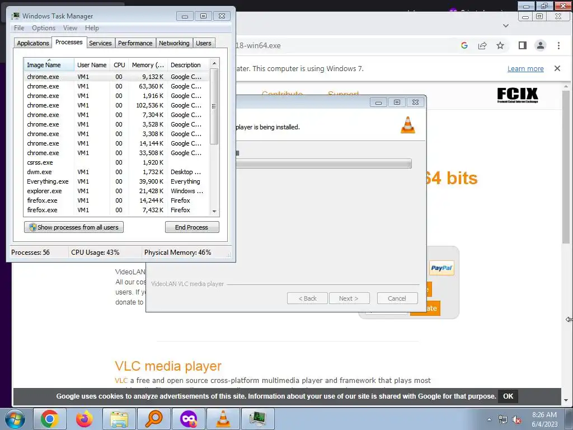Switch to the Applications tab
The width and height of the screenshot is (573, 430).
33,43
